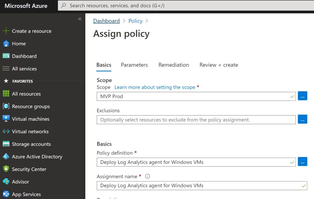Click the All resources grid icon
The image size is (314, 199).
[6, 94]
